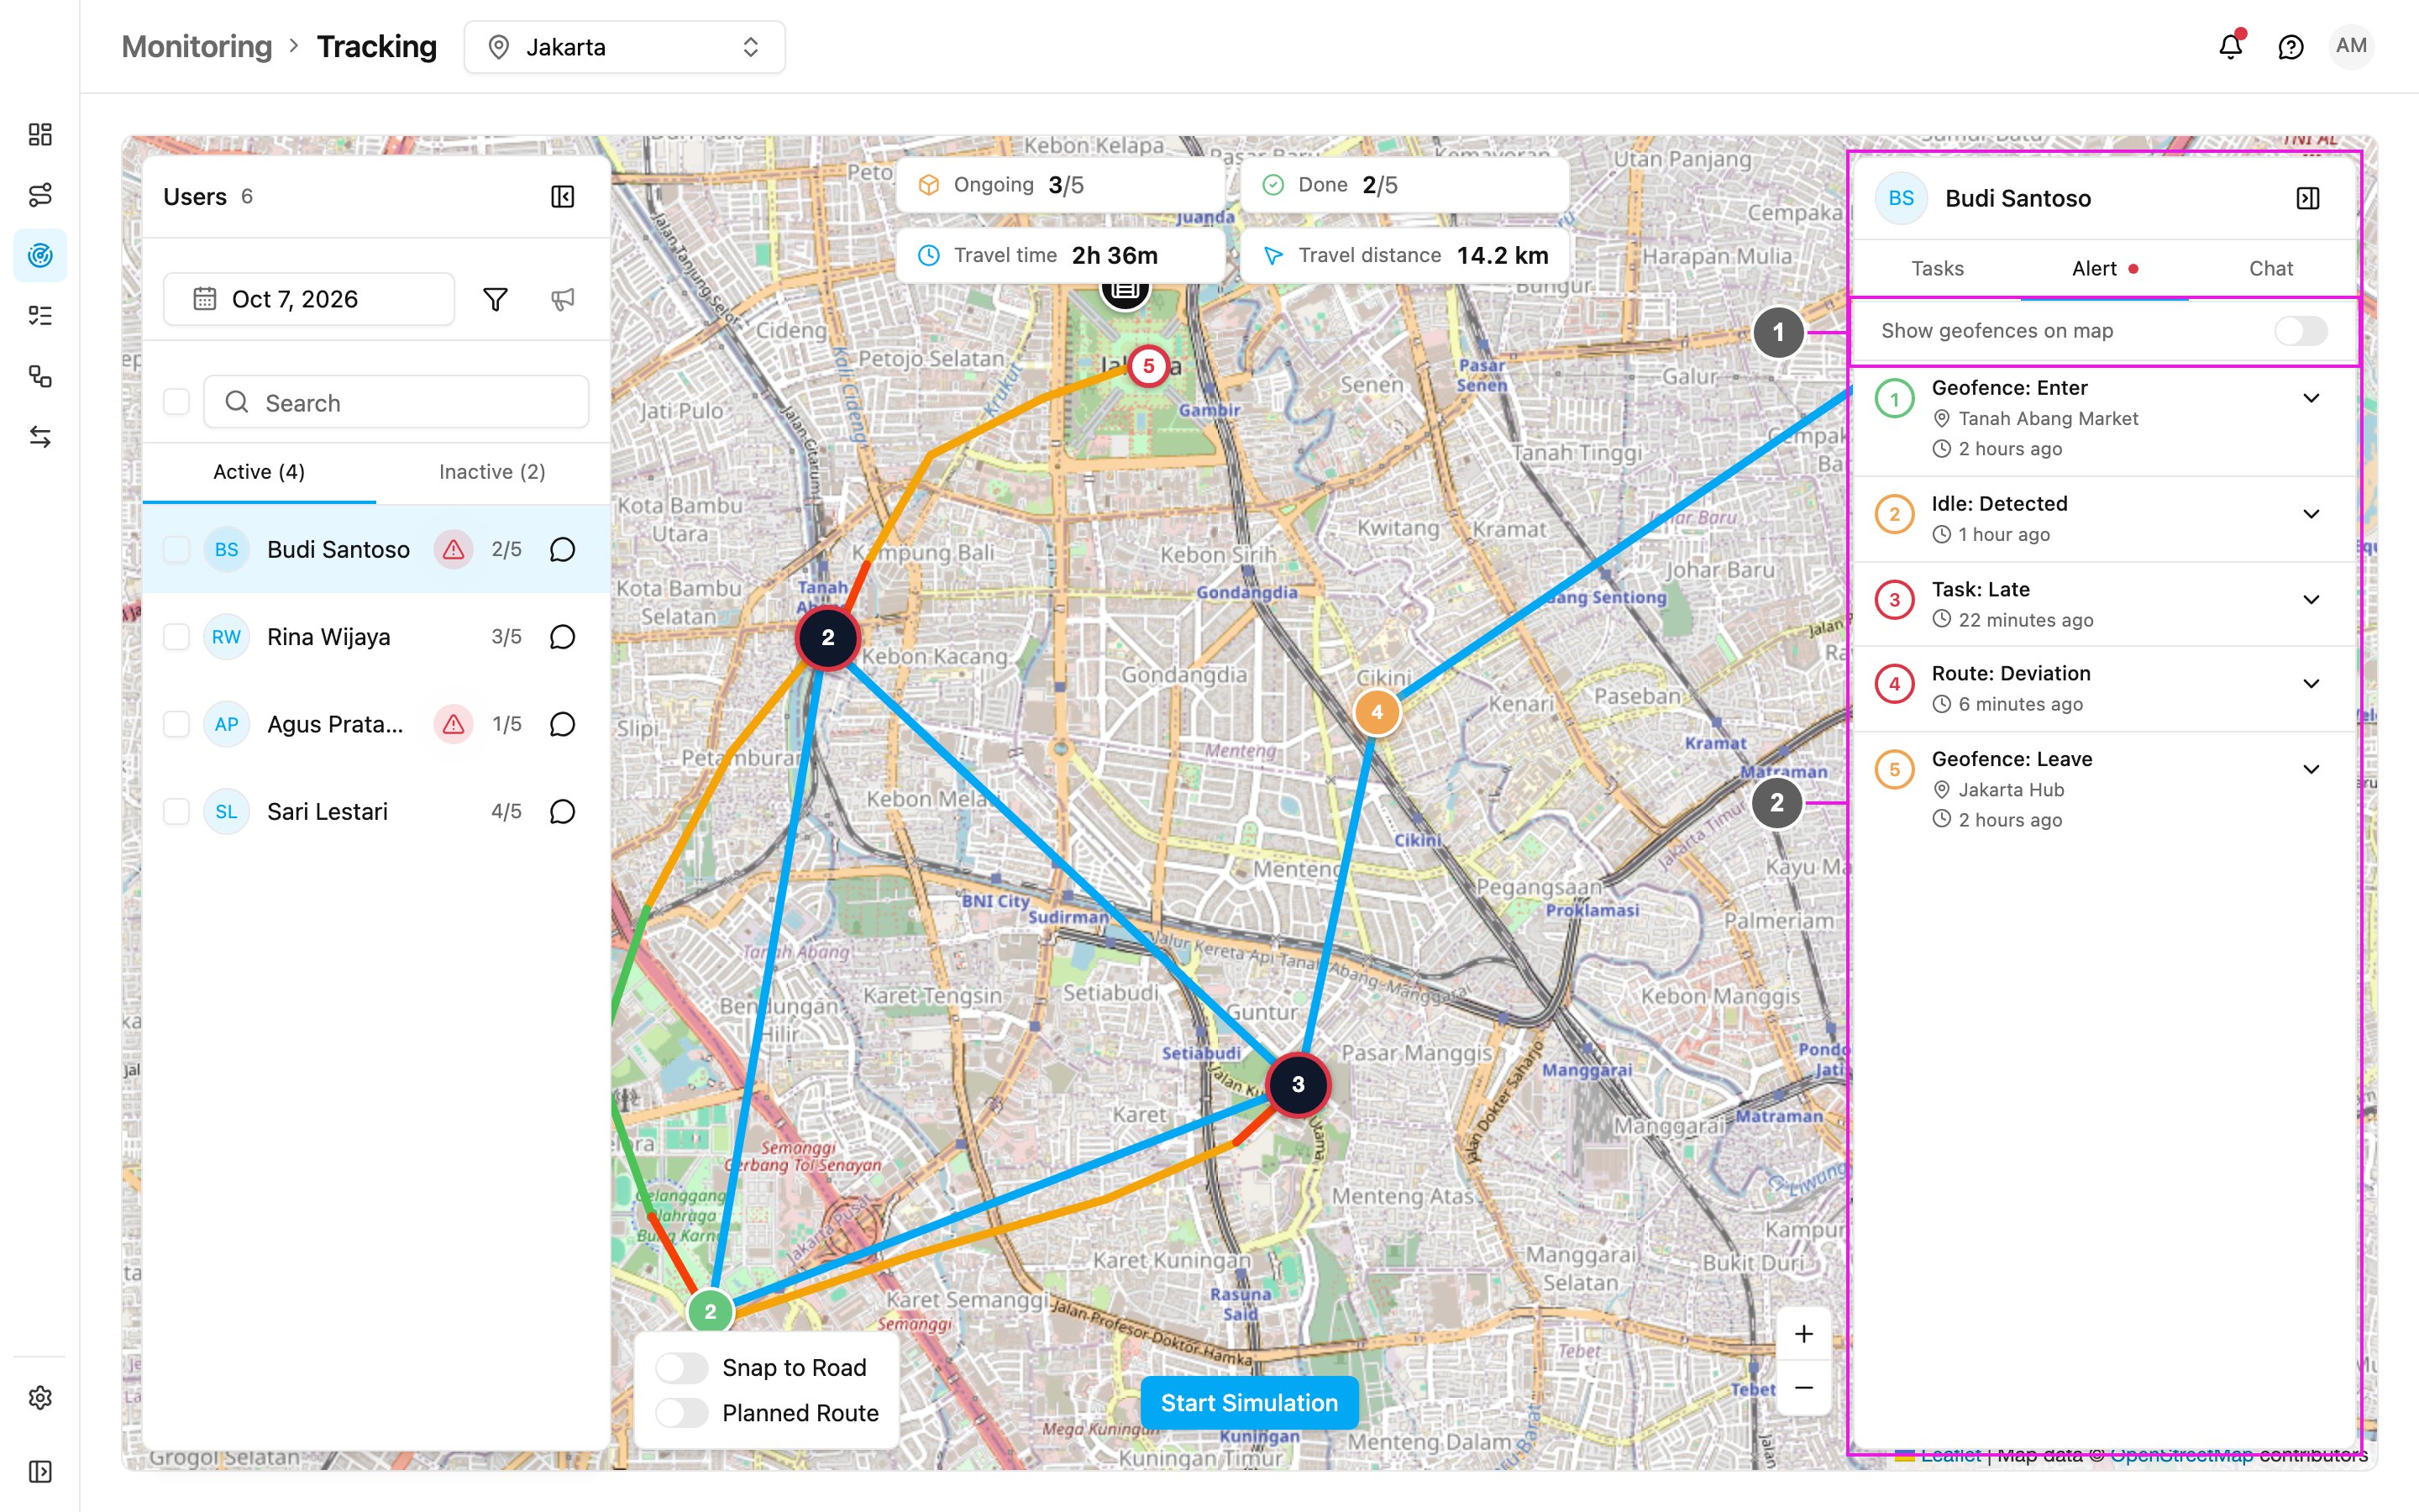Open the task checklist sidebar icon

(x=40, y=316)
